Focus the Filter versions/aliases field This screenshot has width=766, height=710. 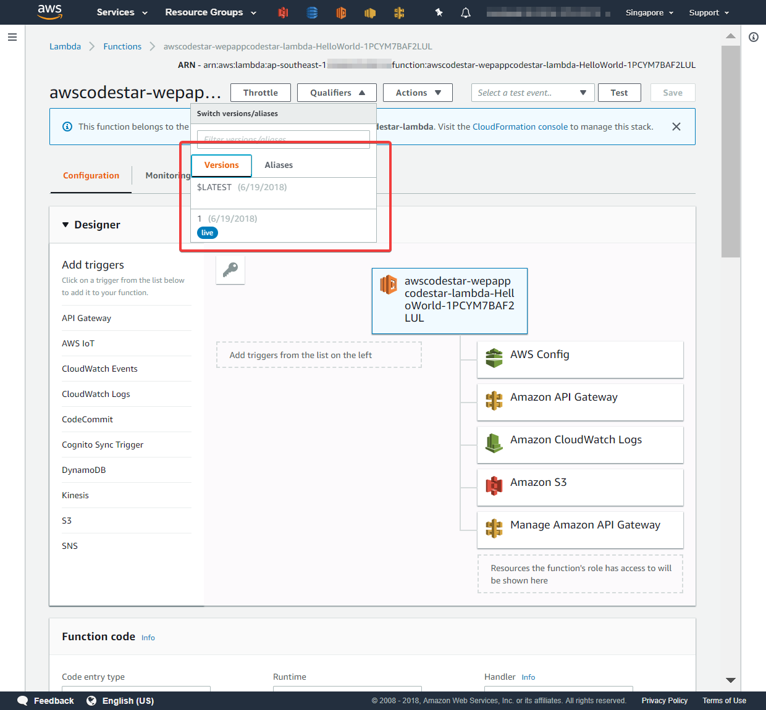(x=284, y=139)
